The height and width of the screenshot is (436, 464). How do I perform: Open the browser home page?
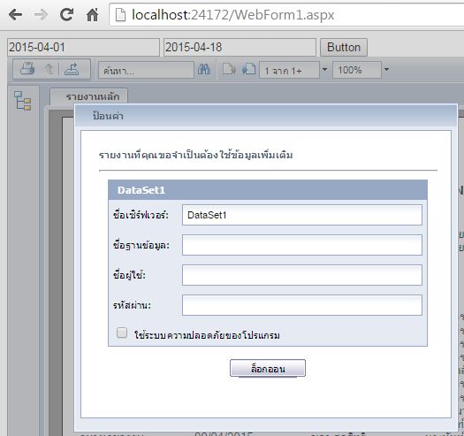(x=92, y=14)
